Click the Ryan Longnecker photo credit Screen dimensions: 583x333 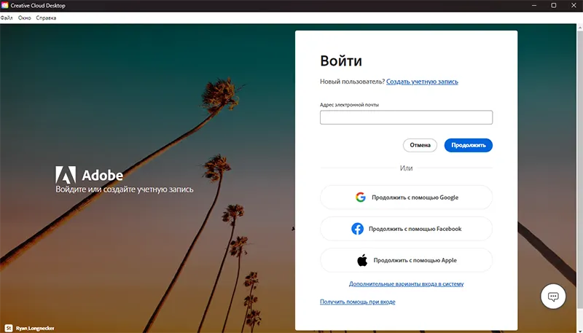(35, 327)
